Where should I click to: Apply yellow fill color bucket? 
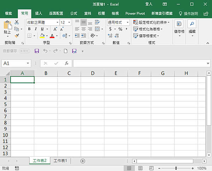pyautogui.click(x=42, y=36)
